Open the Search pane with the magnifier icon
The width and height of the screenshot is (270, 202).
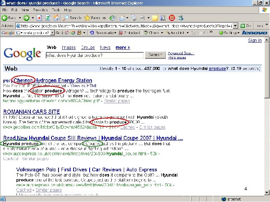72,18
